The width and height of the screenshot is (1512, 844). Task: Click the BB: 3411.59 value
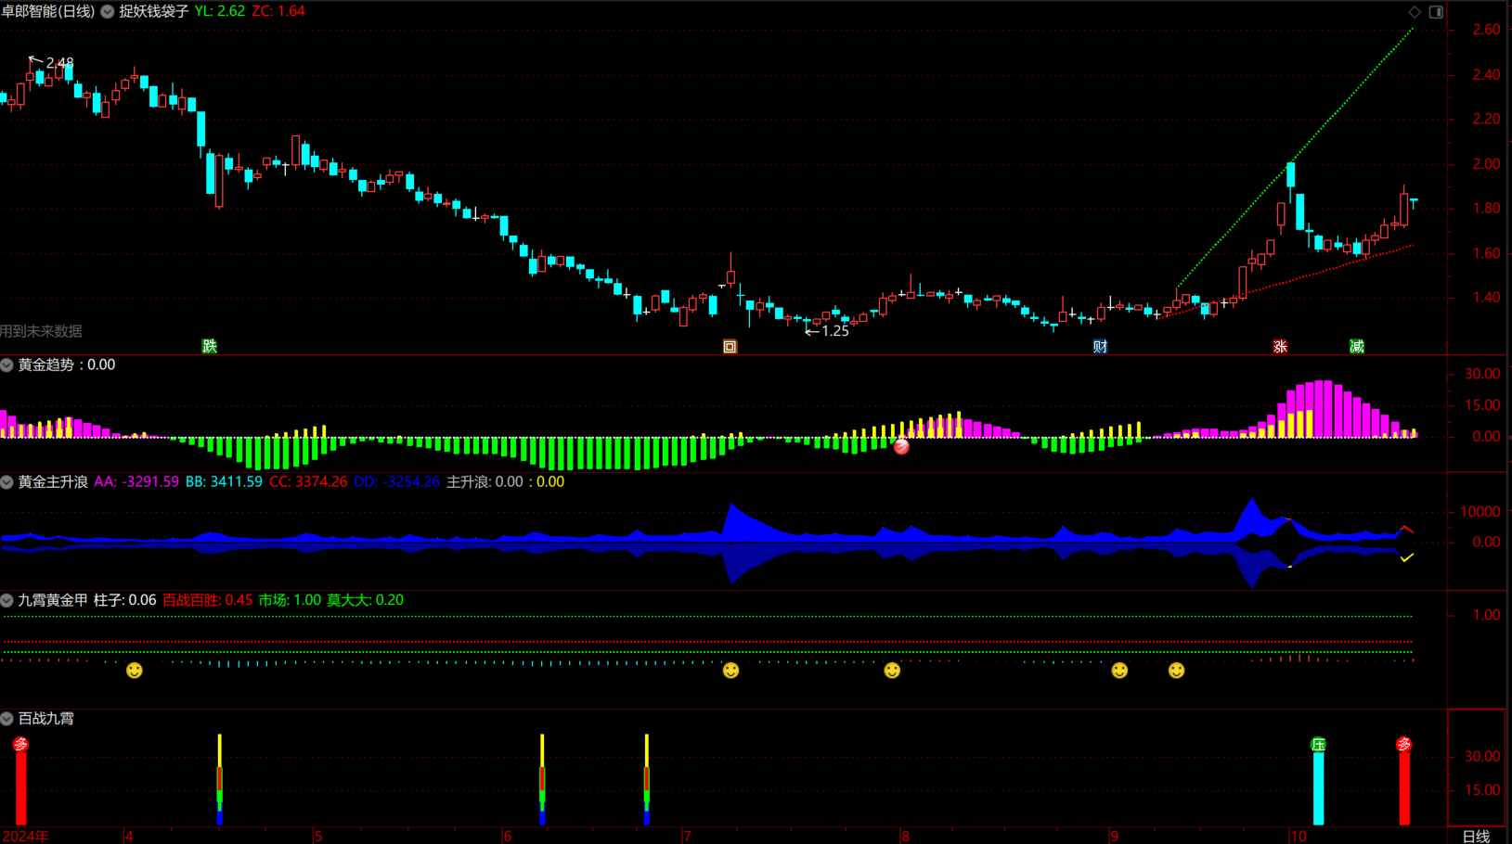point(224,482)
